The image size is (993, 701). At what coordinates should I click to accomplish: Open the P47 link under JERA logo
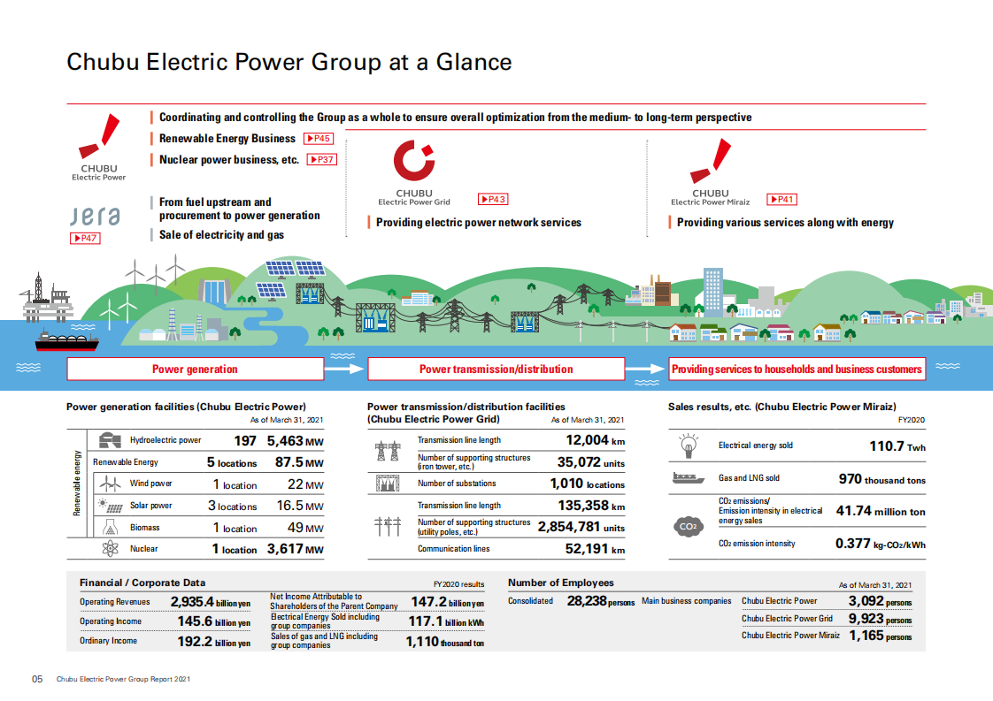(x=84, y=238)
